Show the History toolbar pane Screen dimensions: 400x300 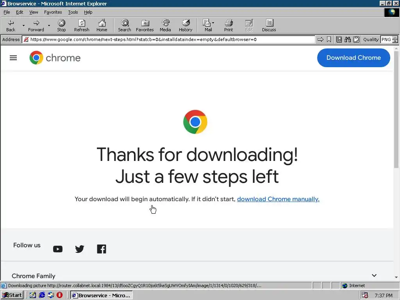(x=186, y=25)
